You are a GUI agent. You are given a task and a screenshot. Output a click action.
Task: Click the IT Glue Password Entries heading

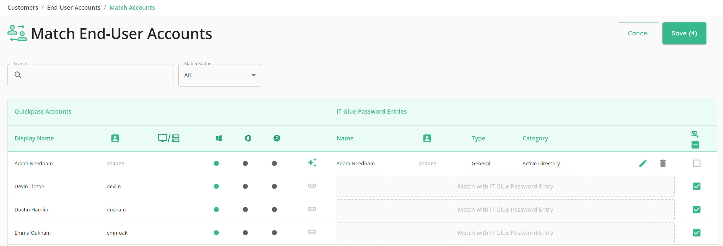coord(372,111)
